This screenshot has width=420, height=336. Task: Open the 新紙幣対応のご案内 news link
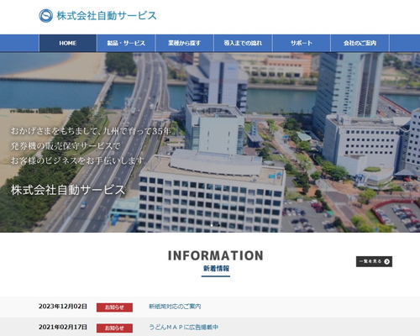[175, 307]
